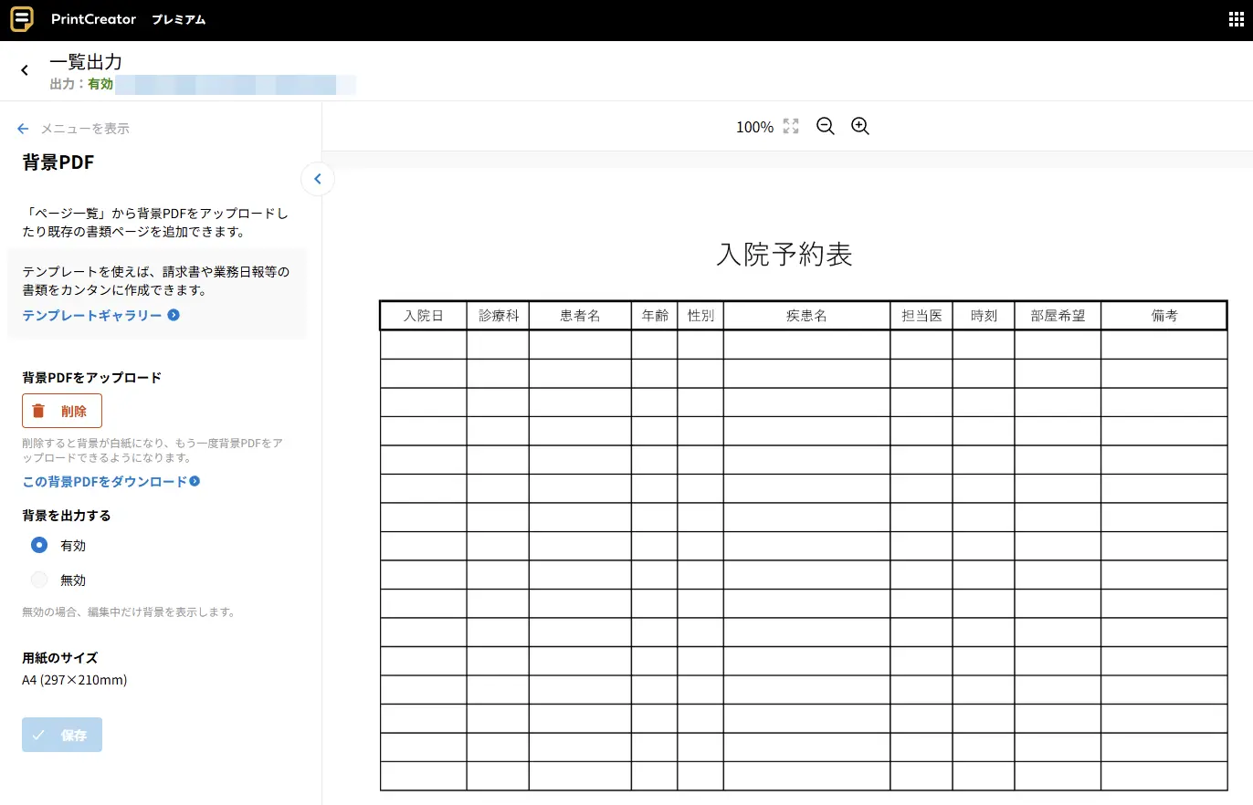Screen dimensions: 1253x805
Task: Collapse the left sidebar panel
Action: 318,179
